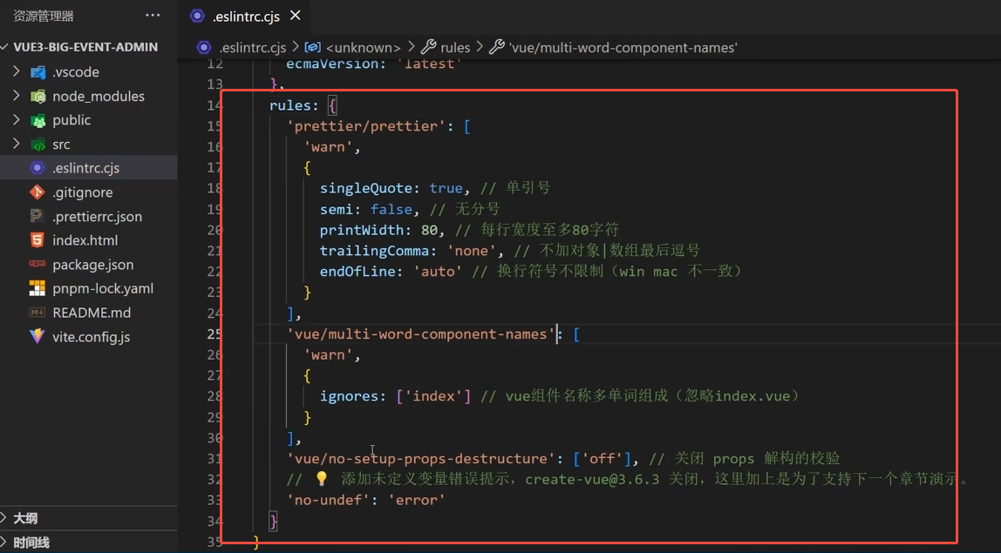
Task: Open the vite.config.js file
Action: [92, 337]
